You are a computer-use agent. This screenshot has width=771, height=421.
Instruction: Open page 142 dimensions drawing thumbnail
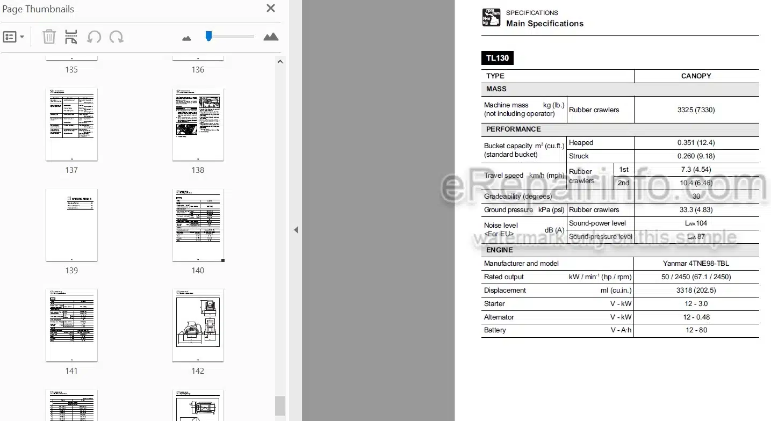[x=198, y=325]
